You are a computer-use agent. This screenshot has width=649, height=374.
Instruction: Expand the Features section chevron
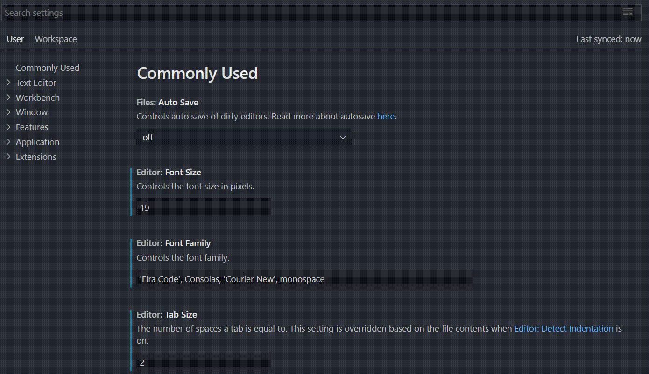(8, 127)
